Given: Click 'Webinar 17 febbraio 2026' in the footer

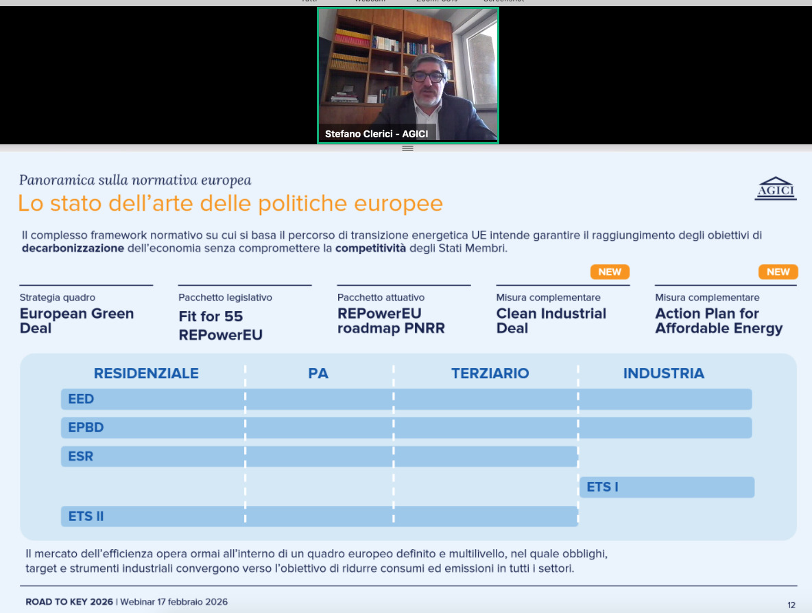Looking at the screenshot, I should (174, 601).
